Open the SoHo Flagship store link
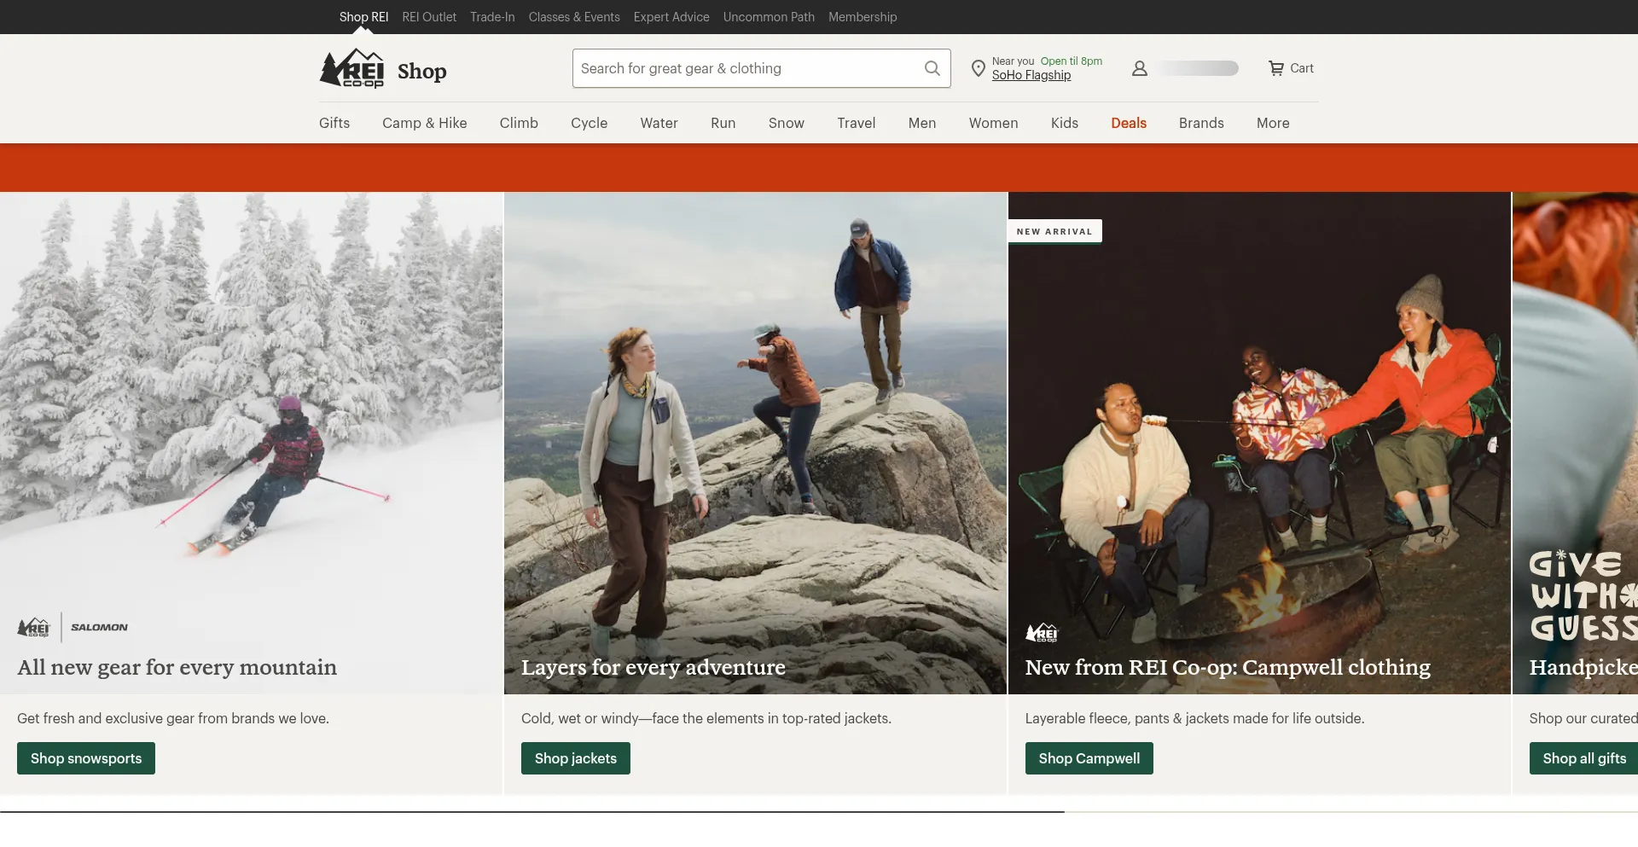 pyautogui.click(x=1031, y=75)
